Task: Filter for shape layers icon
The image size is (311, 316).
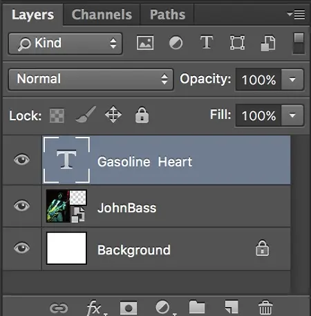Action: coord(237,43)
